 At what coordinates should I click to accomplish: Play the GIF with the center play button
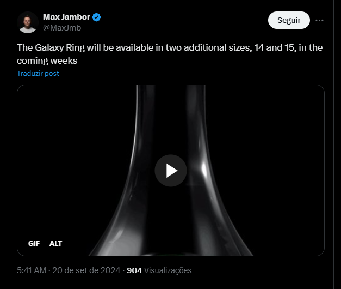(x=171, y=171)
